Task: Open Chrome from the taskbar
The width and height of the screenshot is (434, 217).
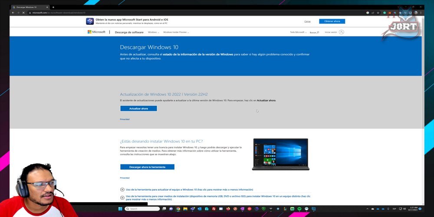Action: 178,209
